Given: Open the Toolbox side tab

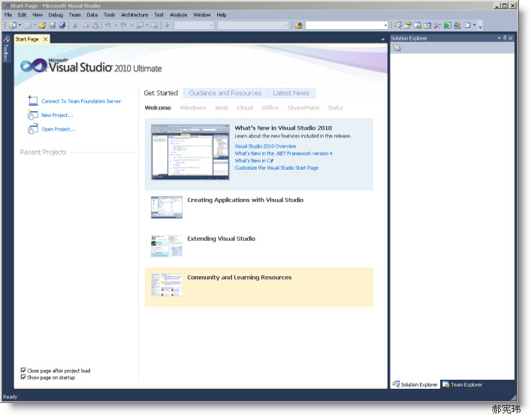Looking at the screenshot, I should pos(6,49).
